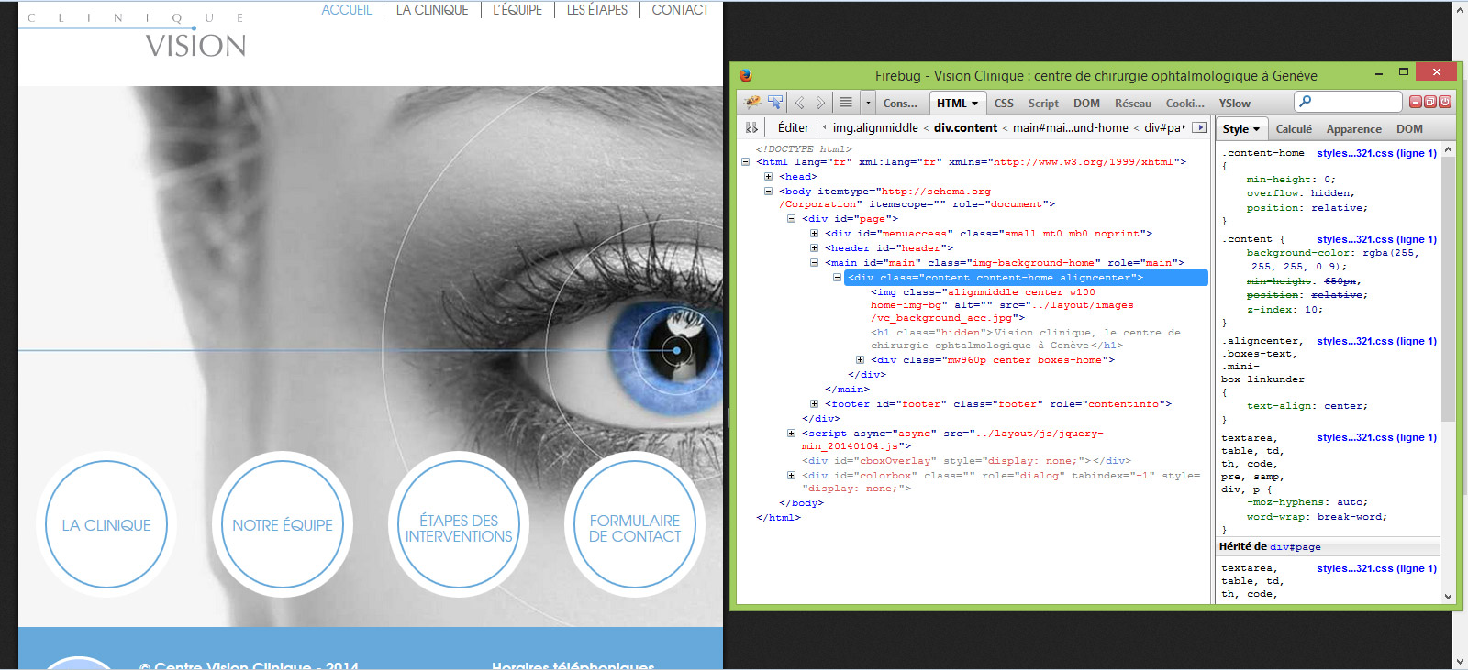Switch to the Réseau panel tab
The height and width of the screenshot is (670, 1468).
click(x=1133, y=104)
